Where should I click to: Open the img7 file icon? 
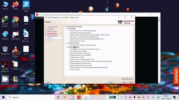coord(26,51)
